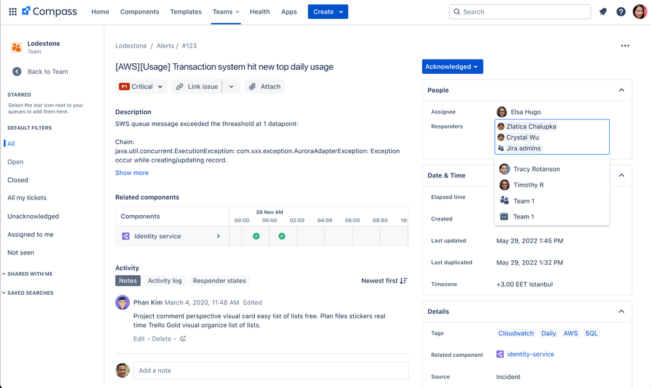651x388 pixels.
Task: Go to the Home nav item
Action: point(100,12)
